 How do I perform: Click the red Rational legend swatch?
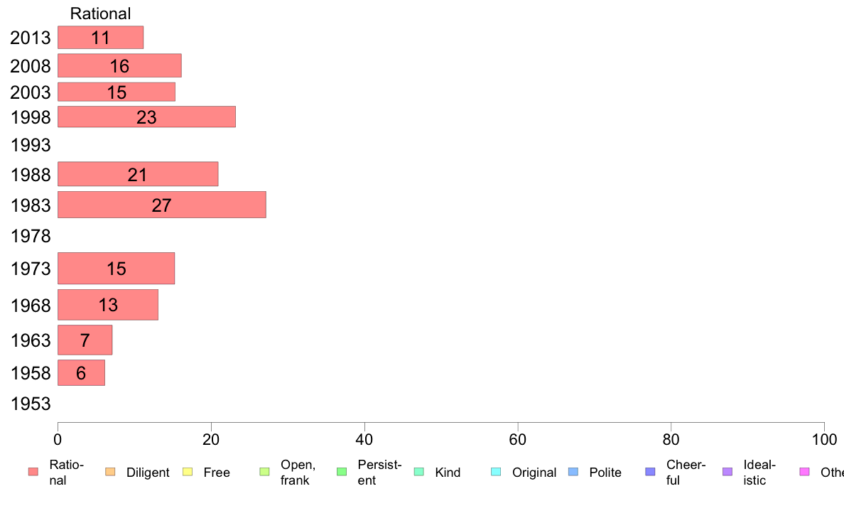click(33, 472)
